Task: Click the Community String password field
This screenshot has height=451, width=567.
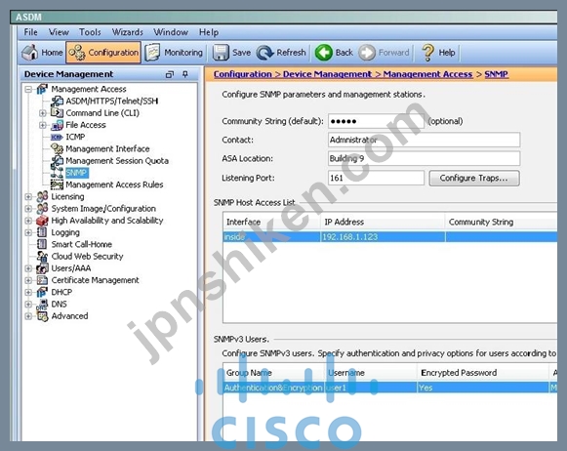Action: click(x=376, y=121)
